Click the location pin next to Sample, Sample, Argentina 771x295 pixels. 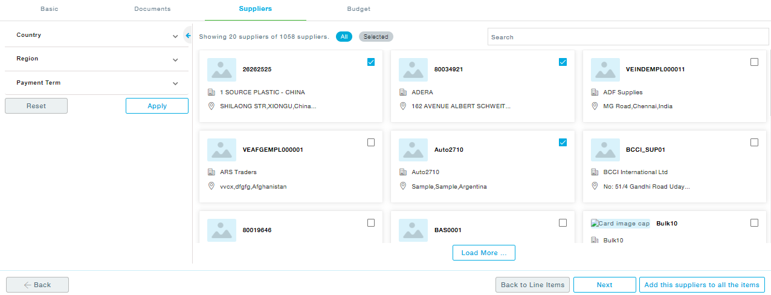(x=403, y=186)
